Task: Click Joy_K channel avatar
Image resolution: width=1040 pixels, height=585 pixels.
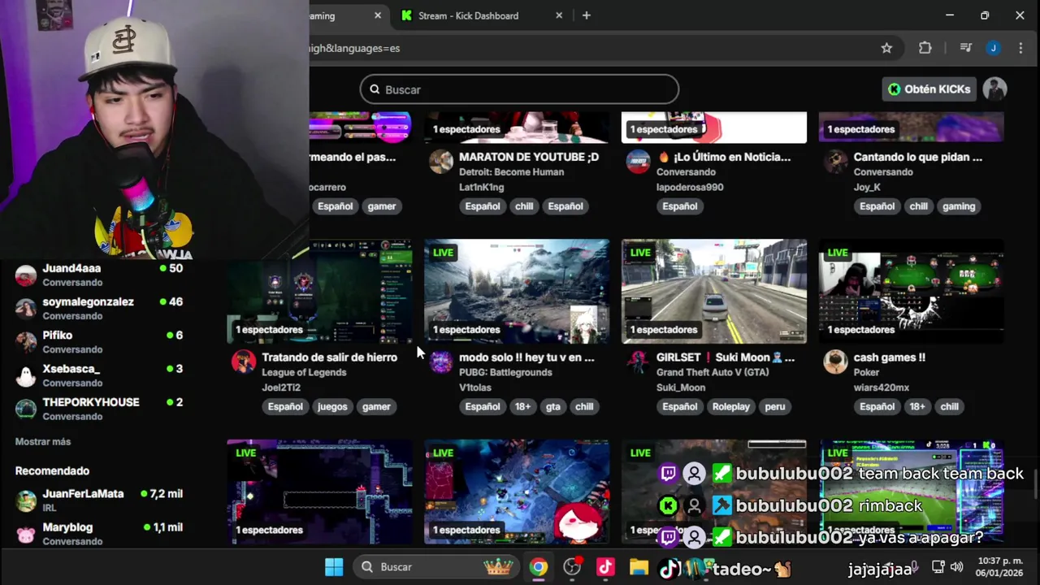Action: coord(836,161)
